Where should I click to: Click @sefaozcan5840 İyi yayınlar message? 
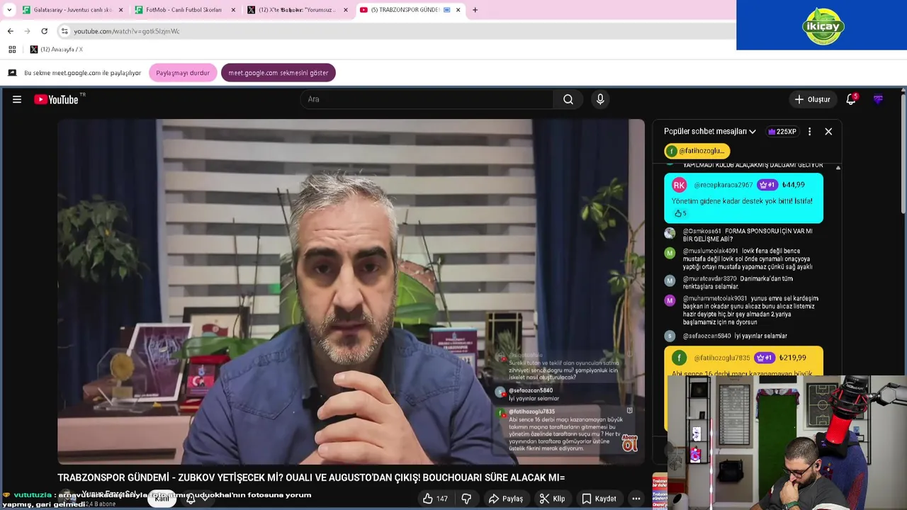tap(743, 336)
